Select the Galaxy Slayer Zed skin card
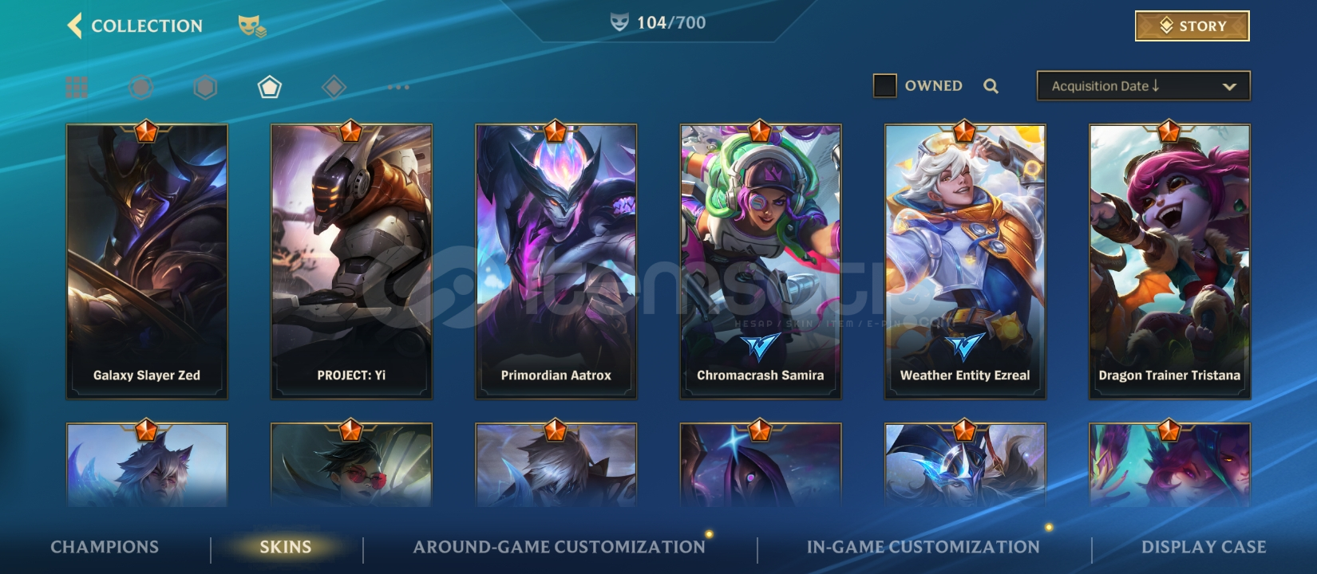The height and width of the screenshot is (574, 1317). 147,261
